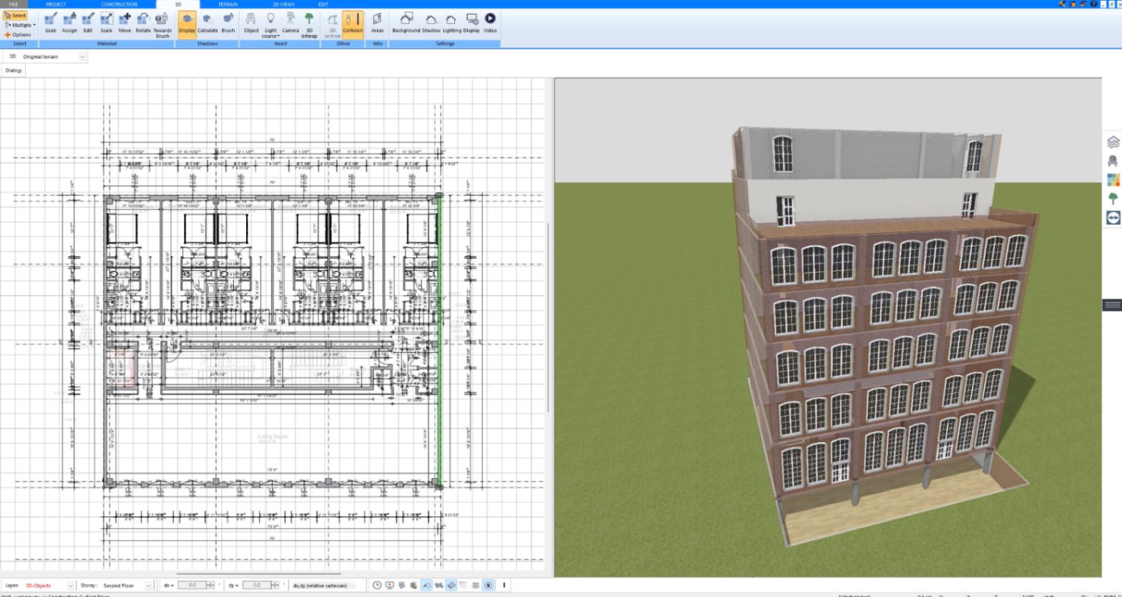The width and height of the screenshot is (1122, 597).
Task: Insert a 3D bitmap tree
Action: click(x=309, y=25)
